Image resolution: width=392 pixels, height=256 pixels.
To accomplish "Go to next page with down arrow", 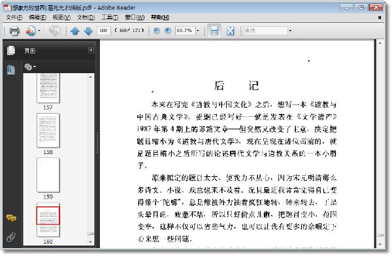I will click(88, 31).
